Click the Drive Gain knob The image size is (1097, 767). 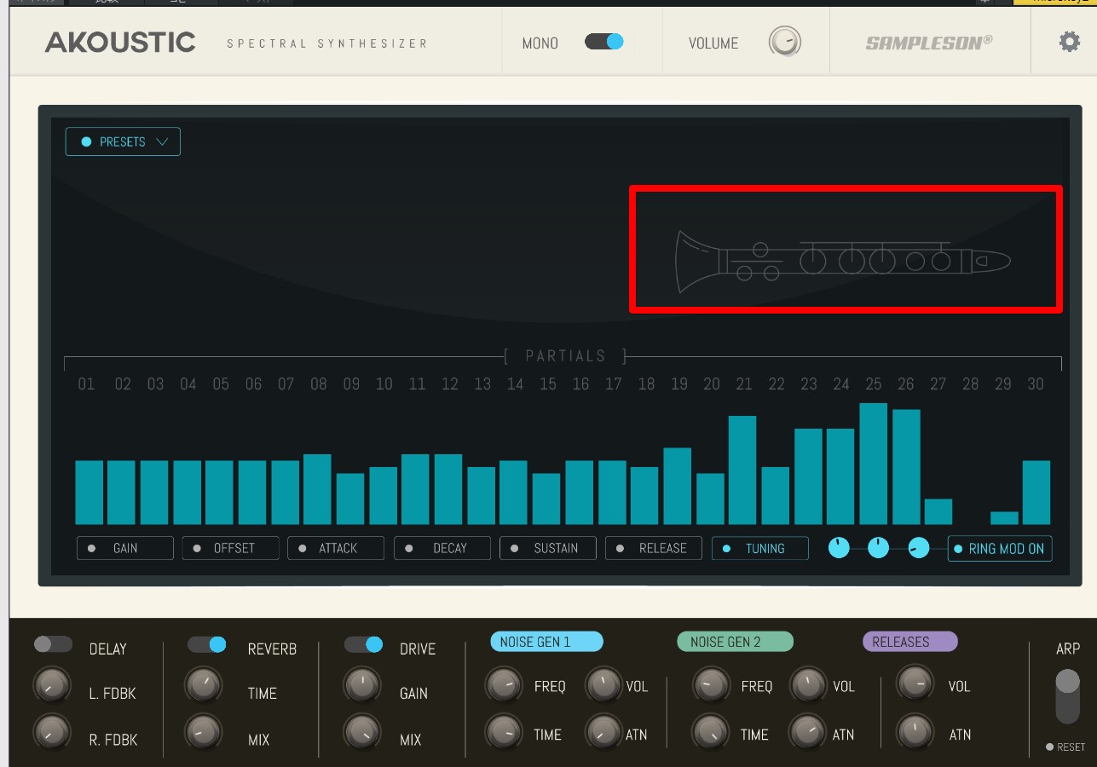(361, 685)
